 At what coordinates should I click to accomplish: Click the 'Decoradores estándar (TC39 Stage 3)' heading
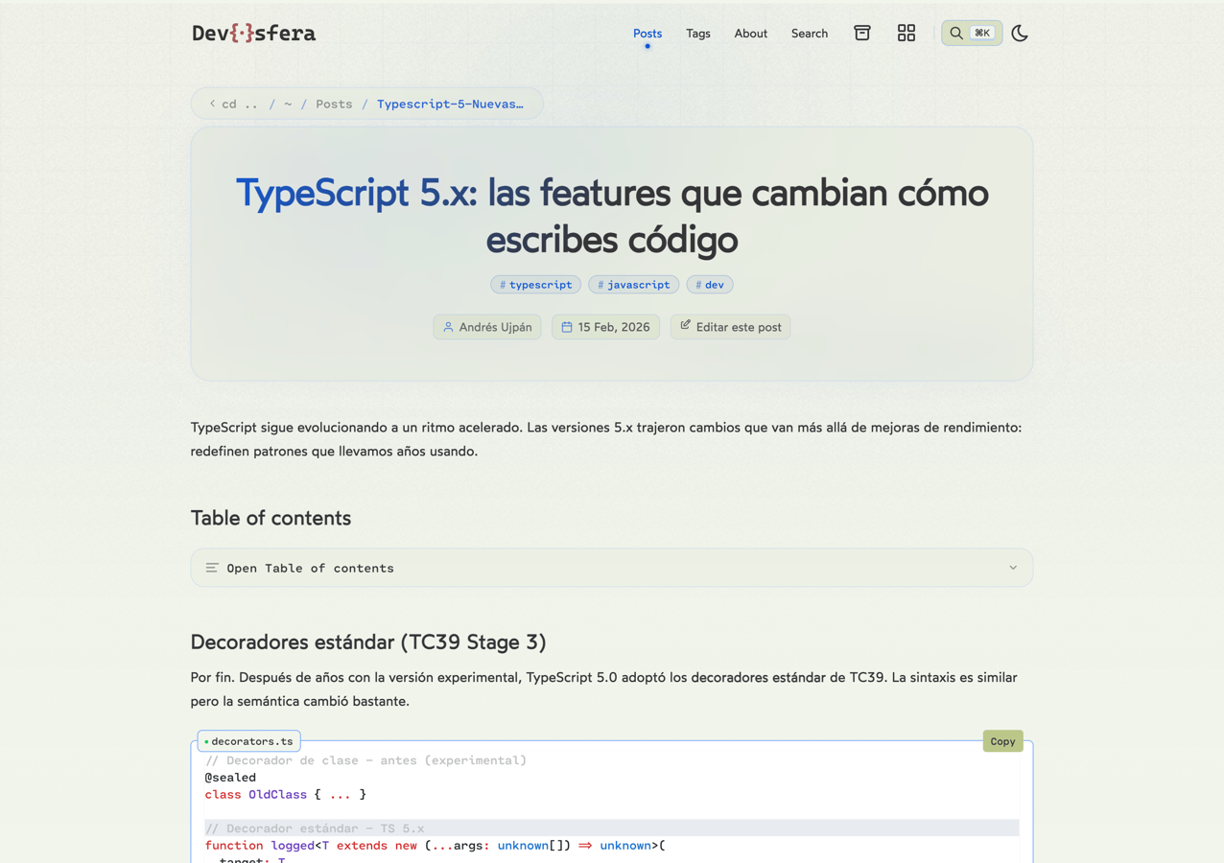[368, 641]
